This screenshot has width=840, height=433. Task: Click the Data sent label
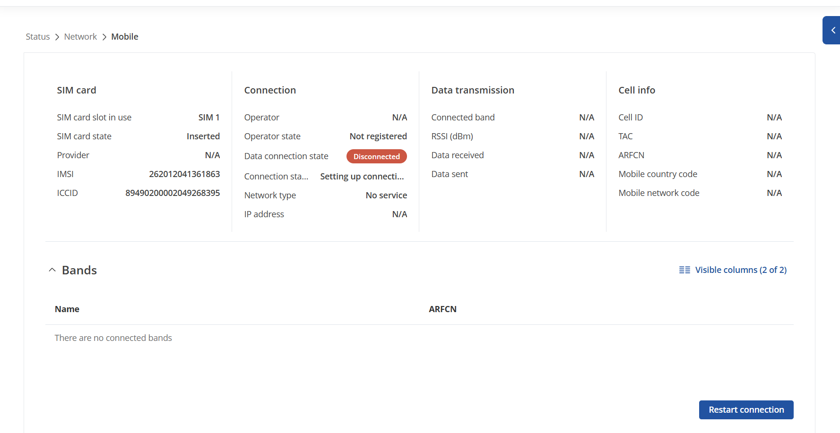pyautogui.click(x=450, y=174)
